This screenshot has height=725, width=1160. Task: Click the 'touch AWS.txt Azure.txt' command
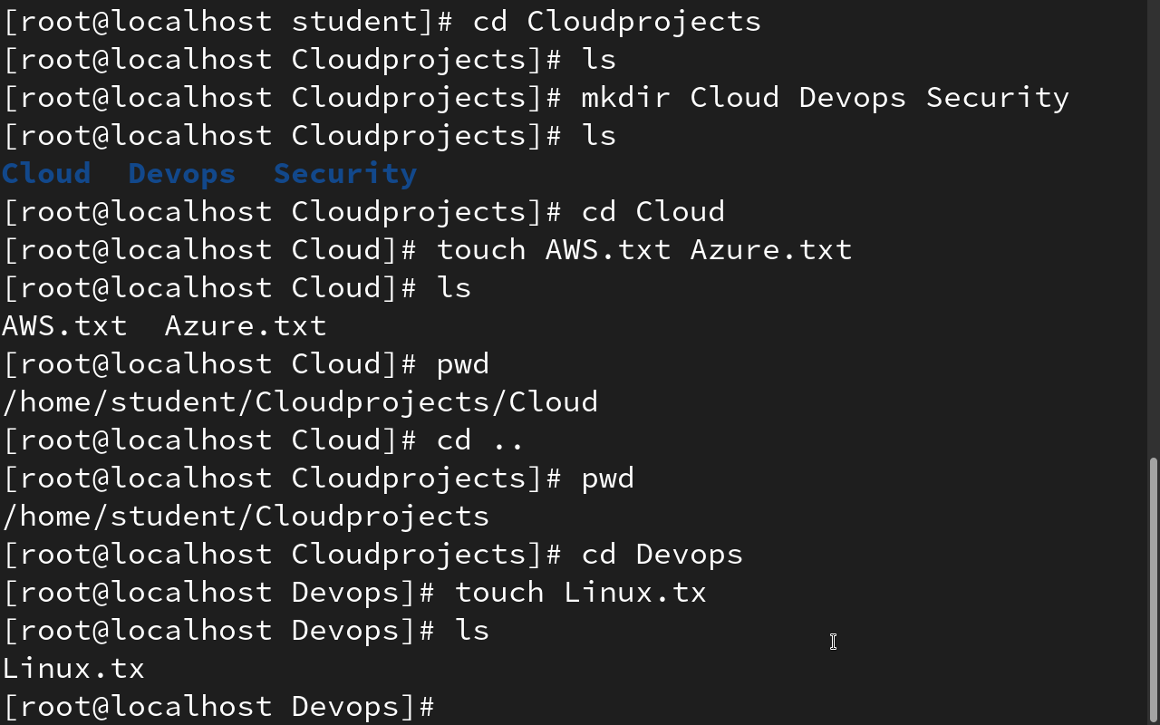tap(644, 249)
